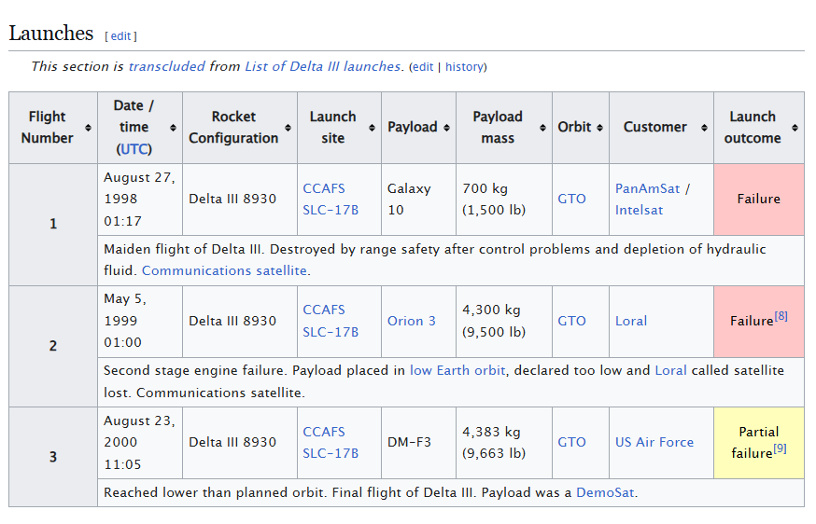Click flight number 2 cell
The height and width of the screenshot is (524, 816).
[53, 346]
